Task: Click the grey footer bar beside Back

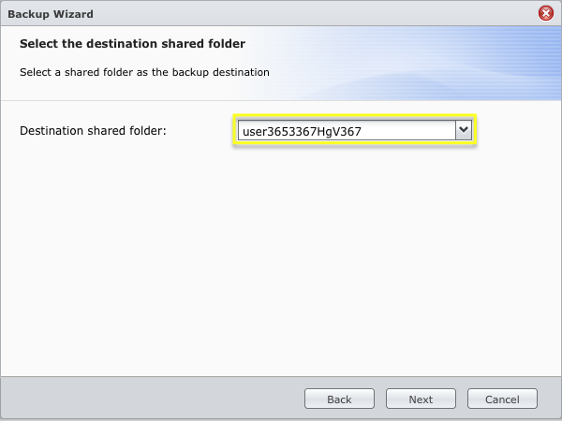Action: click(x=153, y=399)
